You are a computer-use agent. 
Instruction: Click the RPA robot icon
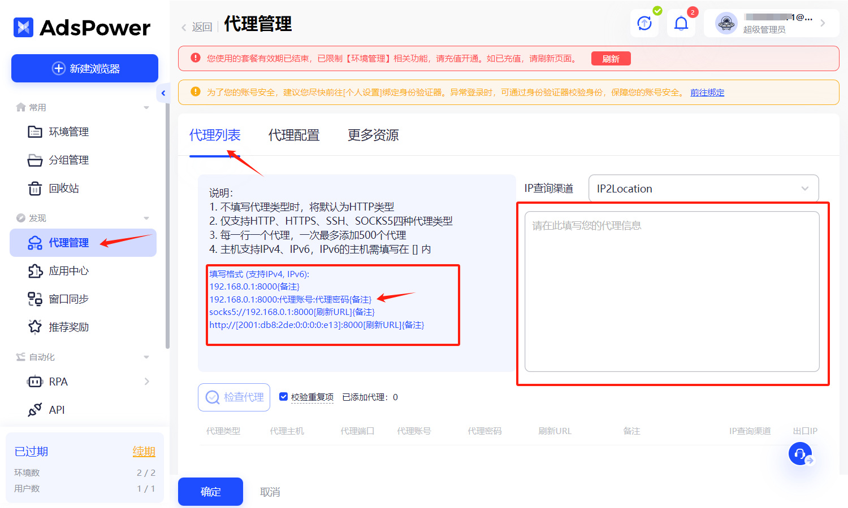[x=35, y=382]
